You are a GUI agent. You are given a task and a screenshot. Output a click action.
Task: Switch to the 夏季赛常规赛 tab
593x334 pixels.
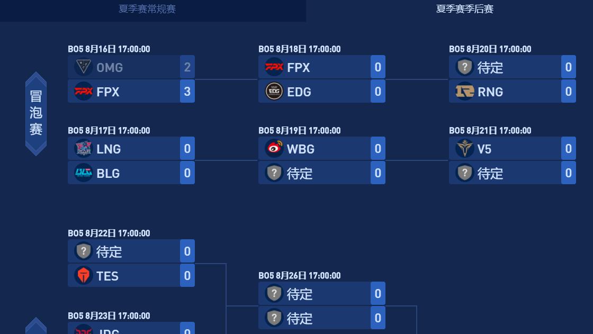click(147, 9)
